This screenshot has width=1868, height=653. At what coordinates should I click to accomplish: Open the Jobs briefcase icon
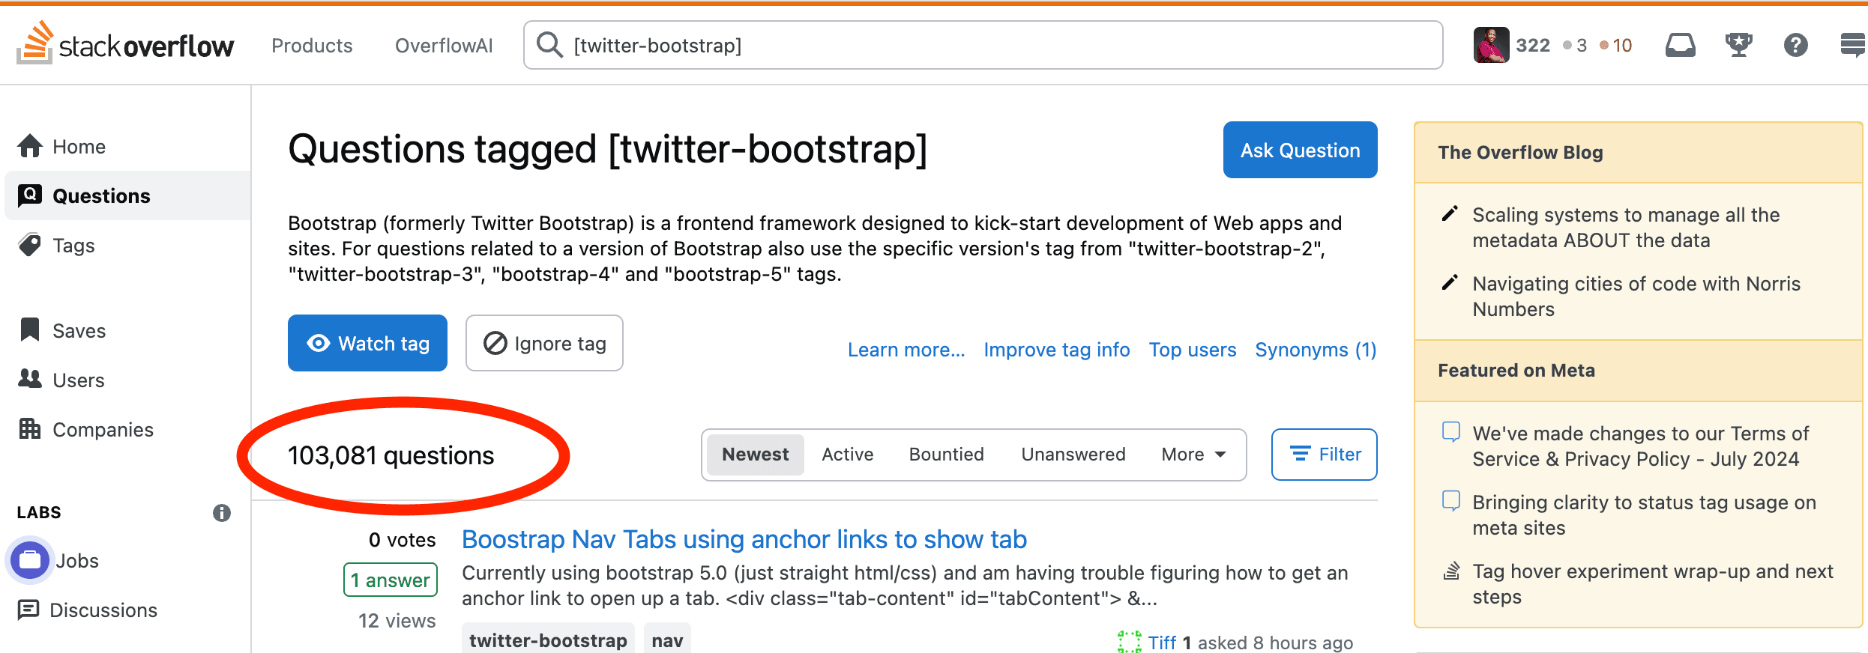coord(30,560)
